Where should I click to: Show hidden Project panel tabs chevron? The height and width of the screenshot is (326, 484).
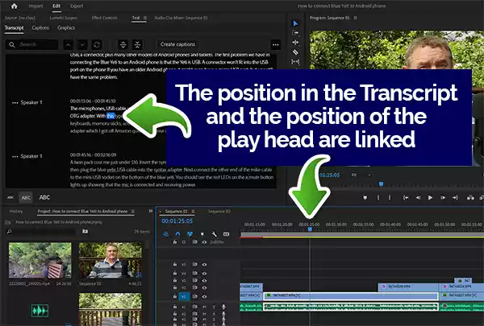pyautogui.click(x=151, y=211)
